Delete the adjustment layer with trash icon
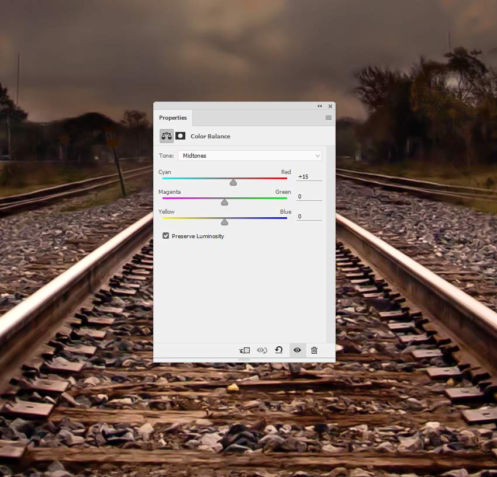 (x=314, y=350)
